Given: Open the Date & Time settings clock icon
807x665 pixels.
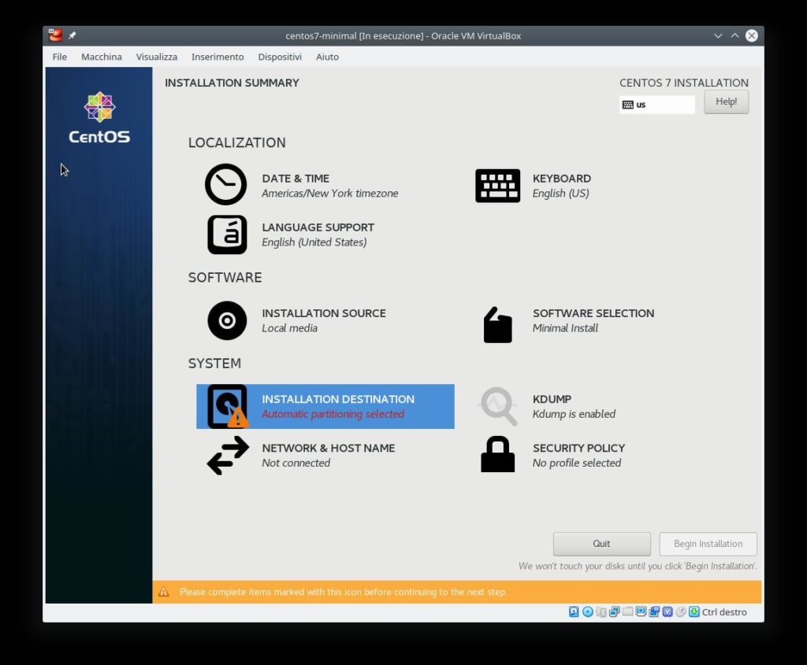Looking at the screenshot, I should pos(226,186).
